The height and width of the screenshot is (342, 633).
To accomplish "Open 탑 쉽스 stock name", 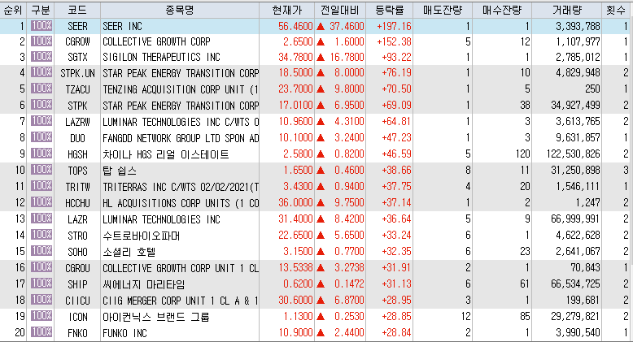I will [x=120, y=171].
